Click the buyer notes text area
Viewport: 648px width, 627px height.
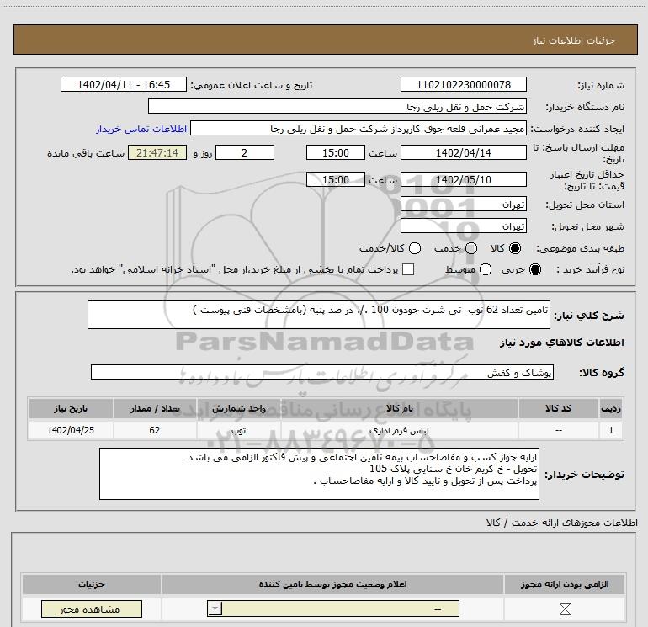[319, 474]
